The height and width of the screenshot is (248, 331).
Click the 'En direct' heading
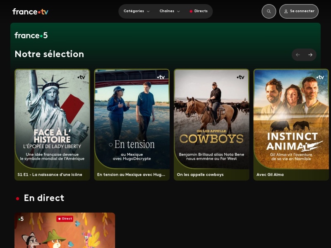pyautogui.click(x=44, y=198)
